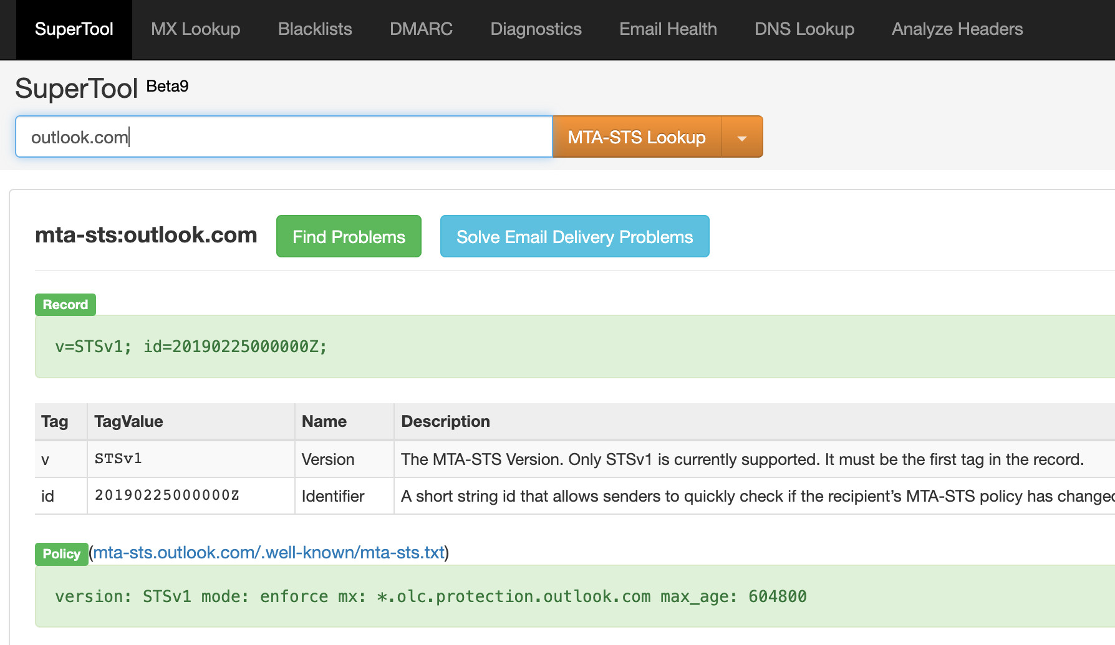The width and height of the screenshot is (1115, 645).
Task: Open the SuperTool tab
Action: 74,29
